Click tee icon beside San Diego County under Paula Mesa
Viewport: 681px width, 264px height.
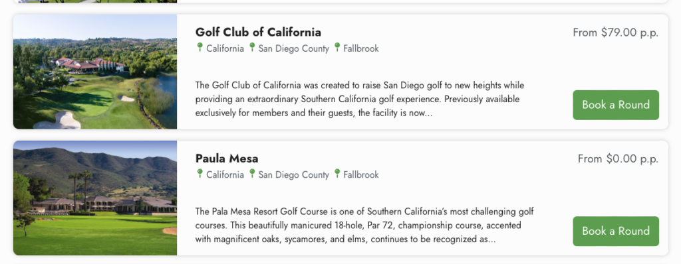point(252,173)
